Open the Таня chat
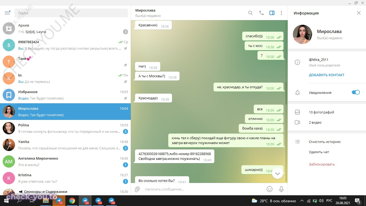Image resolution: width=366 pixels, height=206 pixels. pos(65,62)
